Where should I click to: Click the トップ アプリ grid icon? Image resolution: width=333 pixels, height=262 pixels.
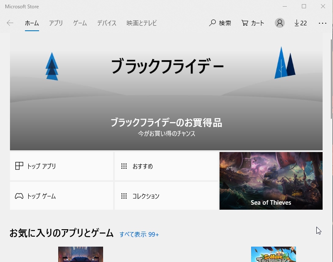point(19,166)
